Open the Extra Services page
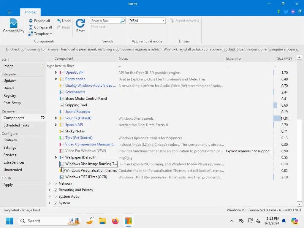Screen dimensions: 304x228 [x=14, y=162]
